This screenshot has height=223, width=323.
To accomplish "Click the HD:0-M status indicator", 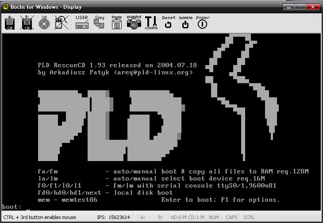I will coord(178,217).
